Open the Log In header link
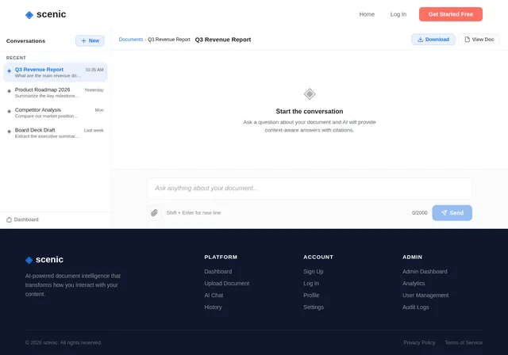This screenshot has height=355, width=508. coord(398,14)
